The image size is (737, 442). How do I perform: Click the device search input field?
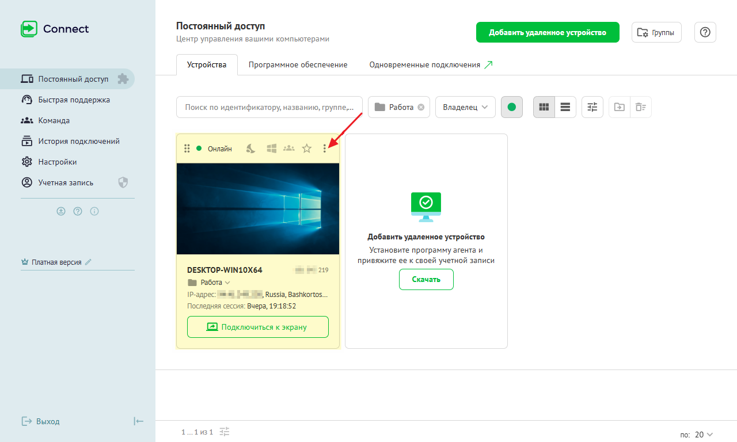pyautogui.click(x=269, y=107)
